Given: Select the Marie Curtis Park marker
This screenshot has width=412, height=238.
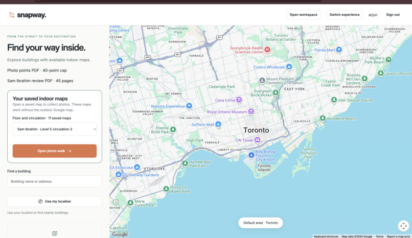Looking at the screenshot, I should tap(130, 203).
